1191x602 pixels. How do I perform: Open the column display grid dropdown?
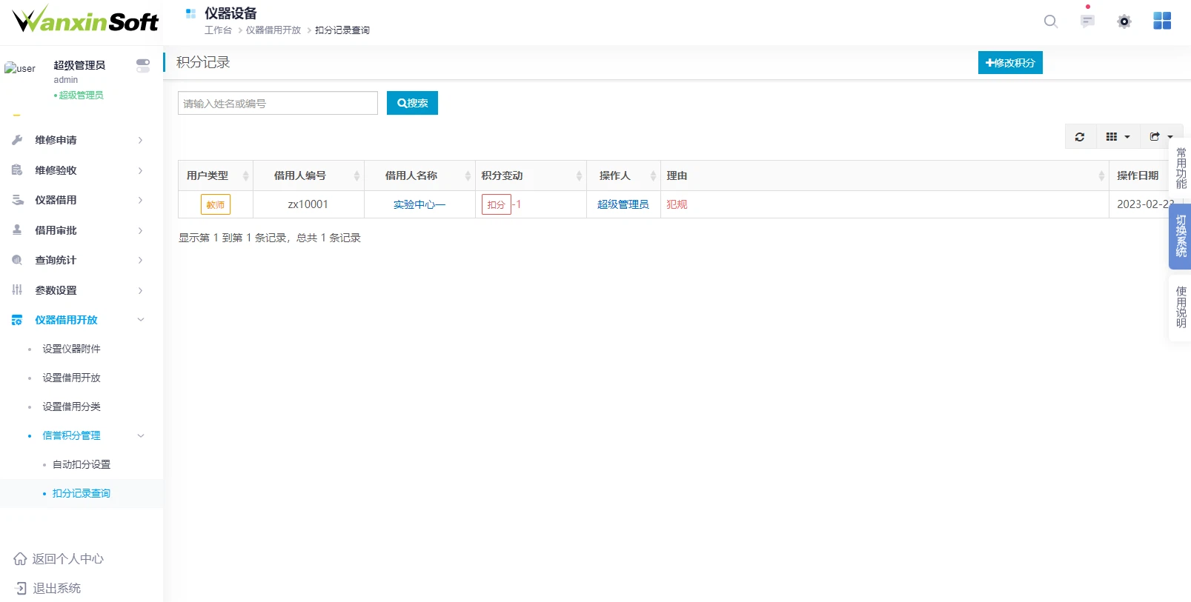coord(1118,137)
